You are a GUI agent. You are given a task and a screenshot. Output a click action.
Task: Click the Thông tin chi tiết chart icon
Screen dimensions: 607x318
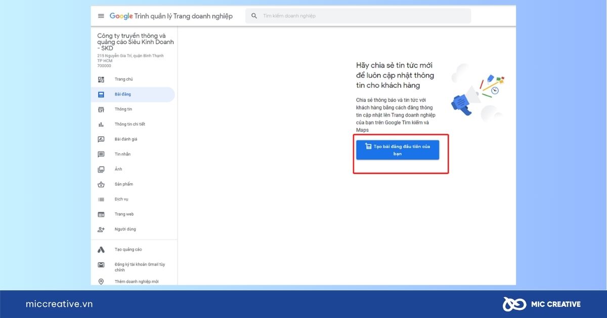click(x=101, y=124)
